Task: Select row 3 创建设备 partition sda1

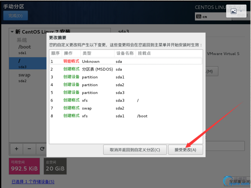Action: pyautogui.click(x=126, y=77)
